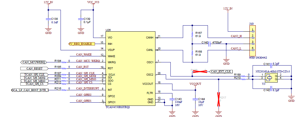297x117 pixels.
Task: Select the Y3 crystal oscillator symbol
Action: pyautogui.click(x=269, y=77)
